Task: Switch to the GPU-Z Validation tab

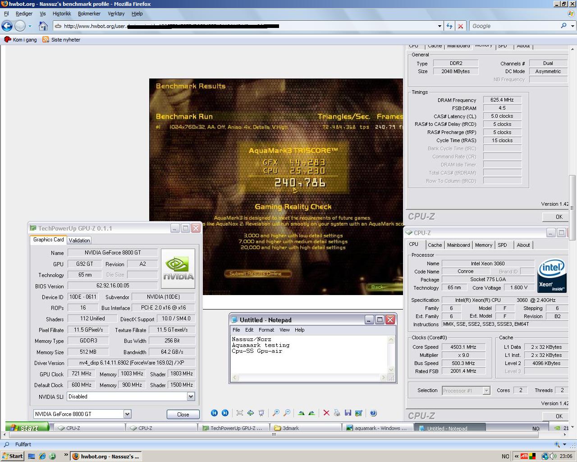Action: pos(79,240)
